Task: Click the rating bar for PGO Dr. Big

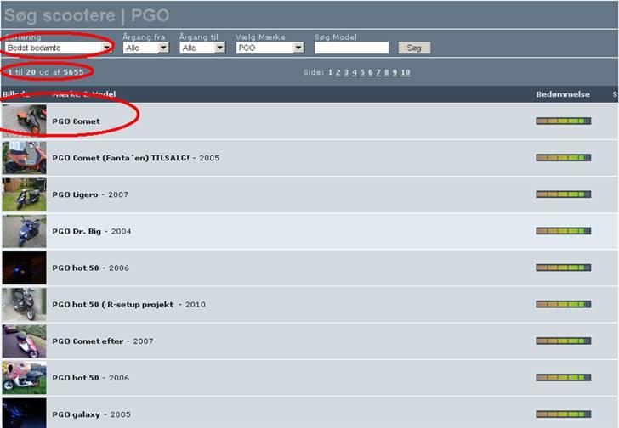Action: click(563, 231)
